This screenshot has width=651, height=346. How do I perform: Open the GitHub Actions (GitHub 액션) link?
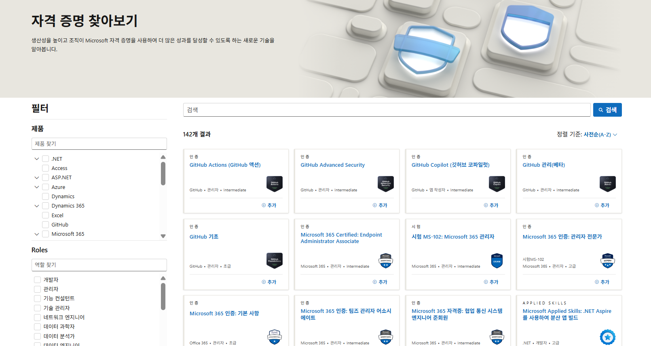point(225,165)
